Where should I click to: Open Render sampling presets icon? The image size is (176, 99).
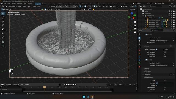click(171, 46)
